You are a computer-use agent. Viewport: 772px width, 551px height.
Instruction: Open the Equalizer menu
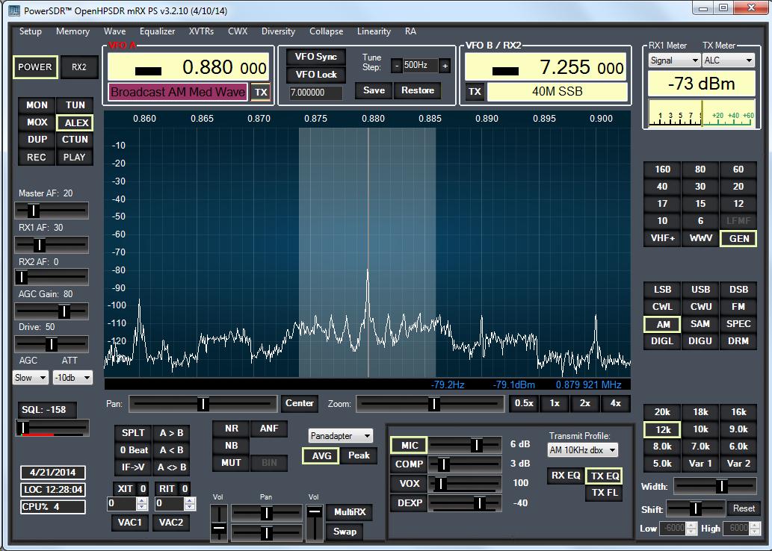click(x=157, y=31)
